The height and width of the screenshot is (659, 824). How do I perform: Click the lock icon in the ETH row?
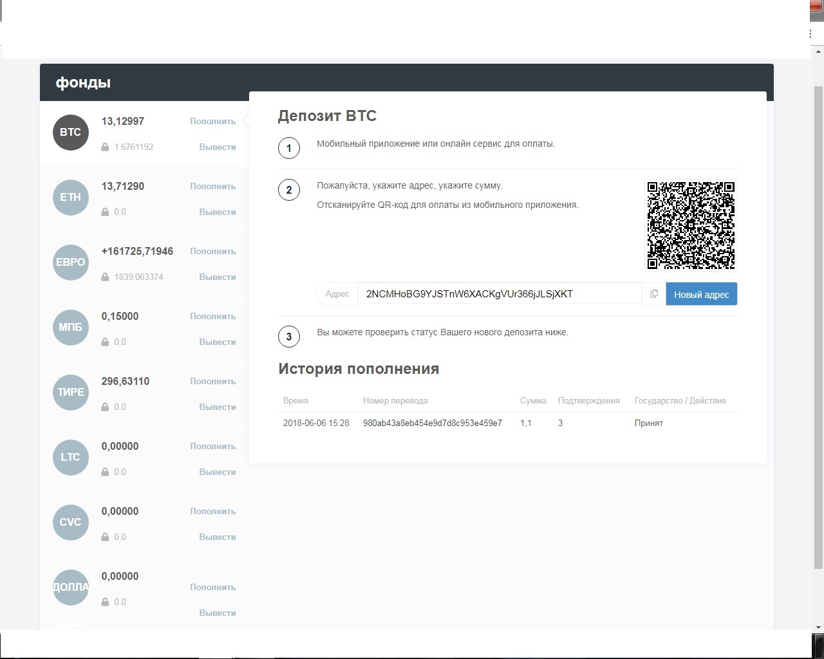point(105,212)
